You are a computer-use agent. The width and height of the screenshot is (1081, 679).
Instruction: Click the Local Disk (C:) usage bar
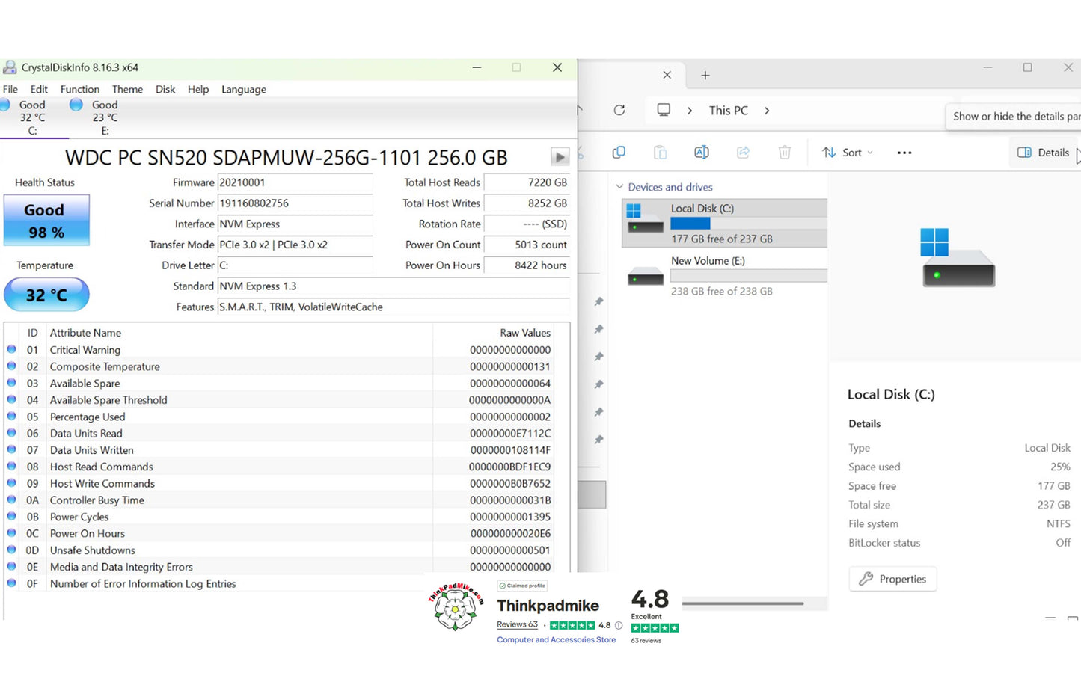[x=749, y=224]
